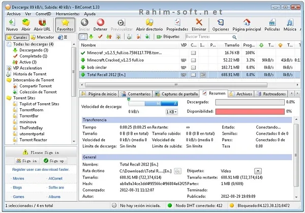Viewport: 305px width, 213px height.
Task: Show completed tasks via red checkmark filter
Action: tap(100, 37)
